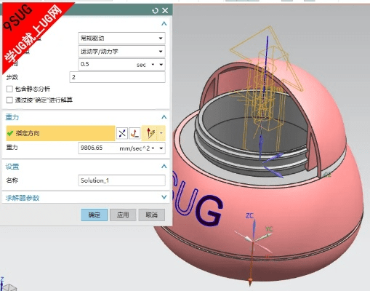Image resolution: width=370 pixels, height=291 pixels.
Task: Select the 指定方向 direction row
Action: coord(60,133)
